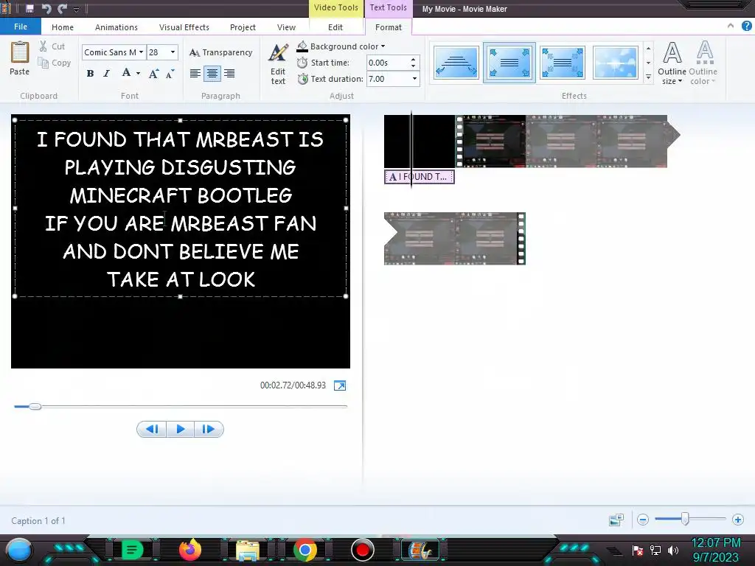Increase font size with grow icon

(x=153, y=73)
